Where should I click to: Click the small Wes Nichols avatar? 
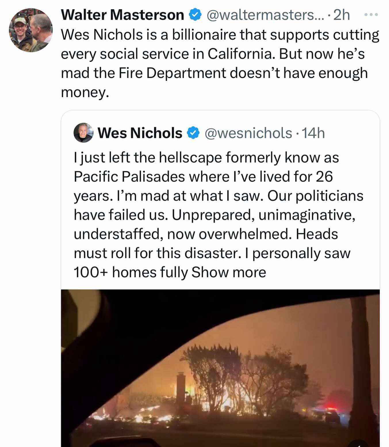pyautogui.click(x=83, y=133)
